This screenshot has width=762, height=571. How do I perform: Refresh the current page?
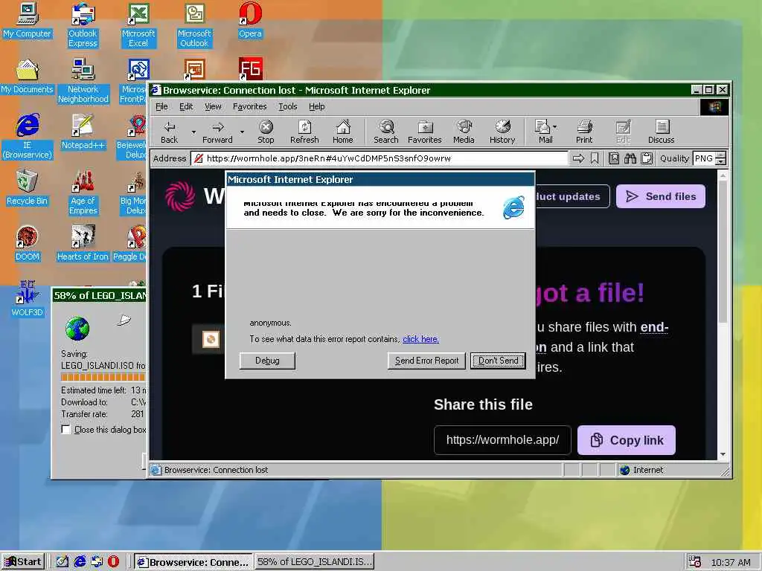pyautogui.click(x=304, y=132)
